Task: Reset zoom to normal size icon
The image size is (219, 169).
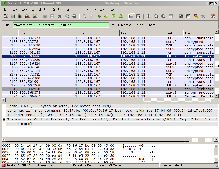Action: click(x=163, y=16)
